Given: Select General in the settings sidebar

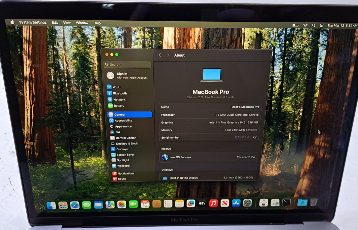Looking at the screenshot, I should [x=130, y=114].
